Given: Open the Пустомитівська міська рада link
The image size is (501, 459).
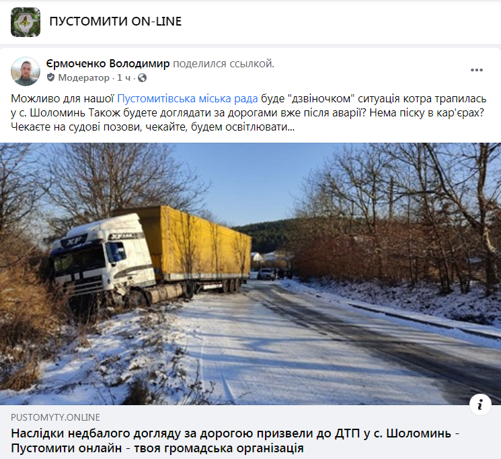Looking at the screenshot, I should pyautogui.click(x=187, y=98).
